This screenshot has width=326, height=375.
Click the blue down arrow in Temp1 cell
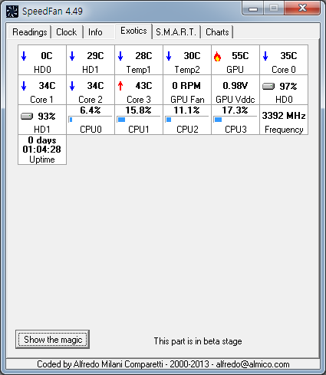(120, 56)
